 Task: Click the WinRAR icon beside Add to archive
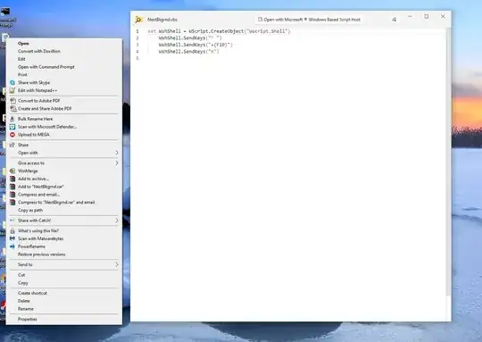(x=12, y=179)
